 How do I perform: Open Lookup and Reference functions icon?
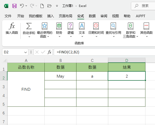point(113,26)
